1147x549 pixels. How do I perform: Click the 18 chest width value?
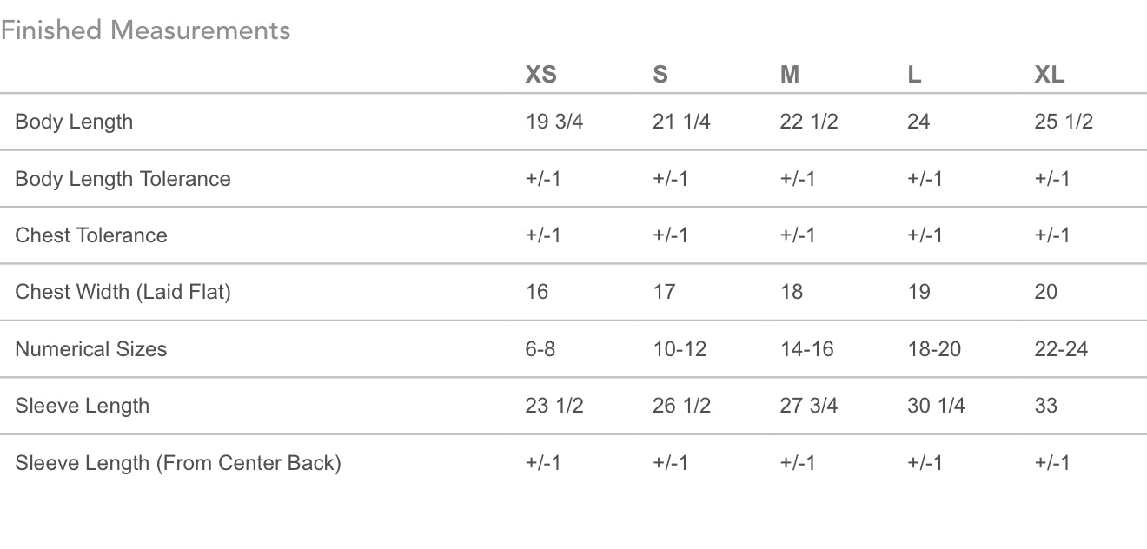(x=791, y=292)
